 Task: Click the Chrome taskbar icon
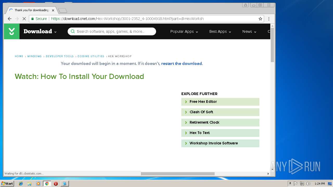click(47, 184)
